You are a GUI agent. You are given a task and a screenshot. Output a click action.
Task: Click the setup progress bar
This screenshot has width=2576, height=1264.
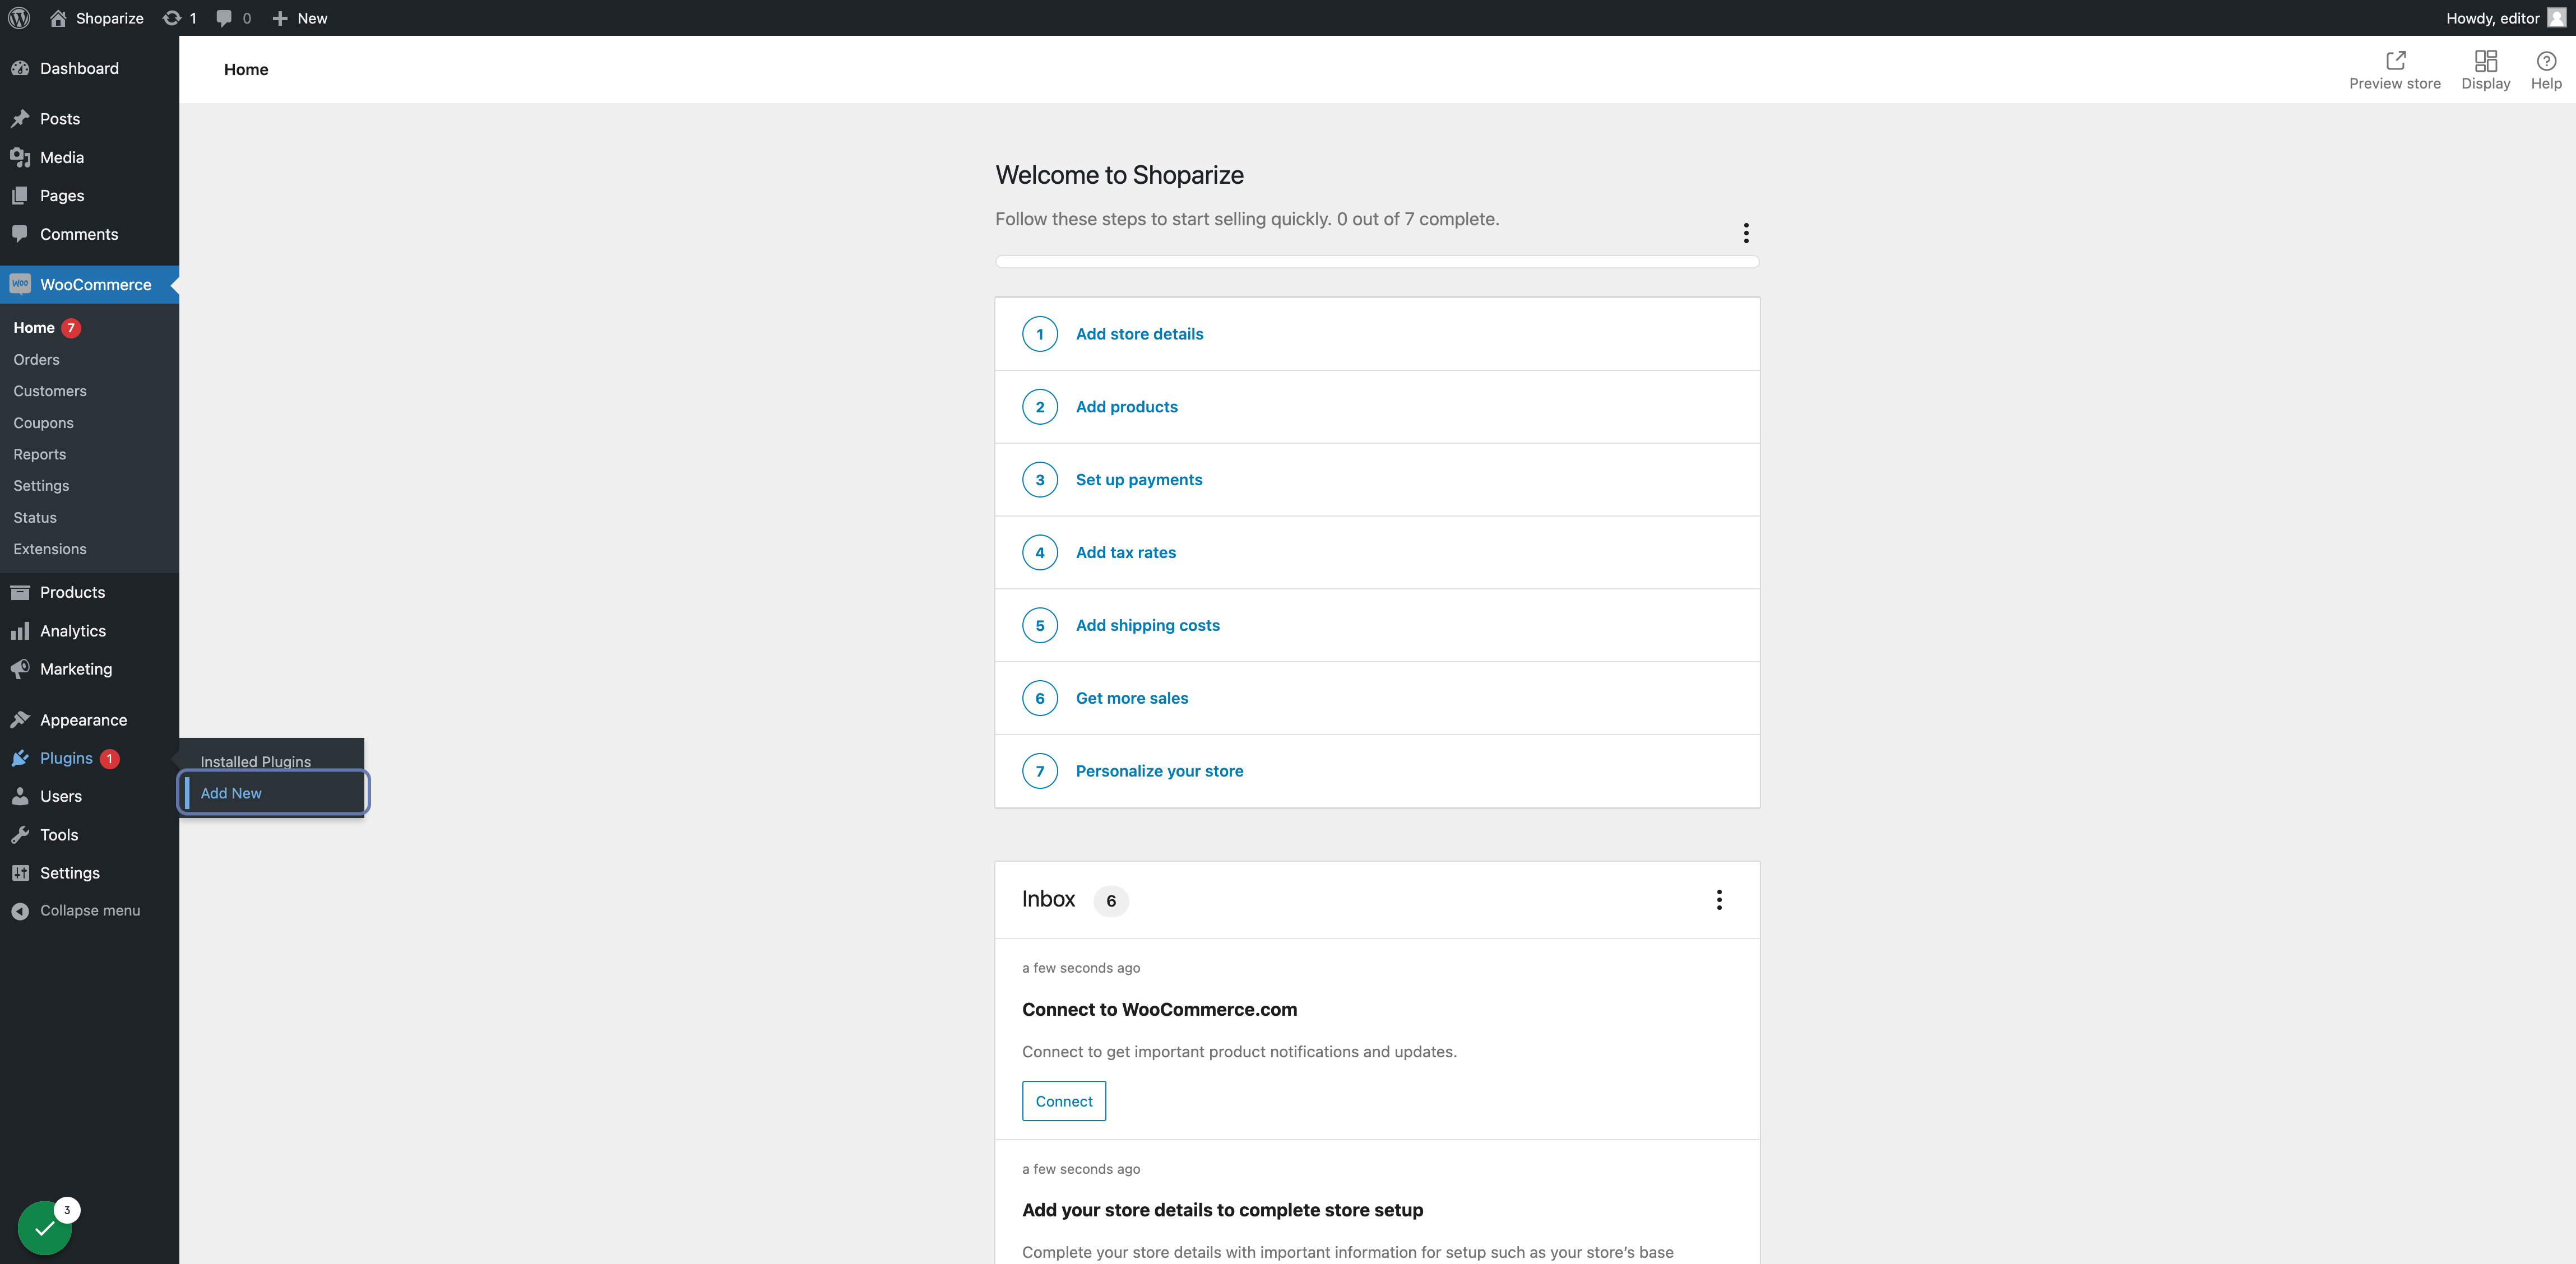pyautogui.click(x=1376, y=262)
